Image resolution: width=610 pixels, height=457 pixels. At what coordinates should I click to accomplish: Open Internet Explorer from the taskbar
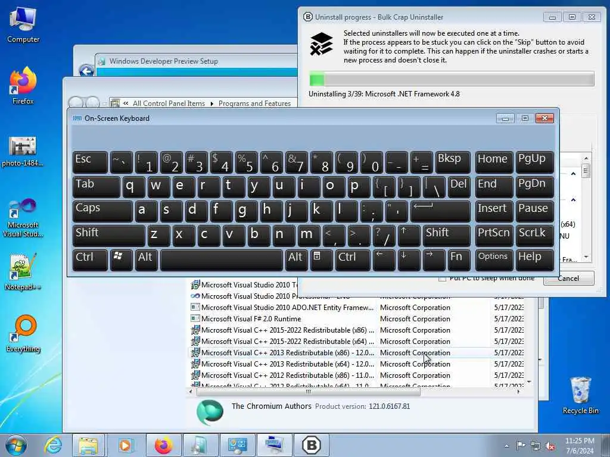tap(52, 445)
